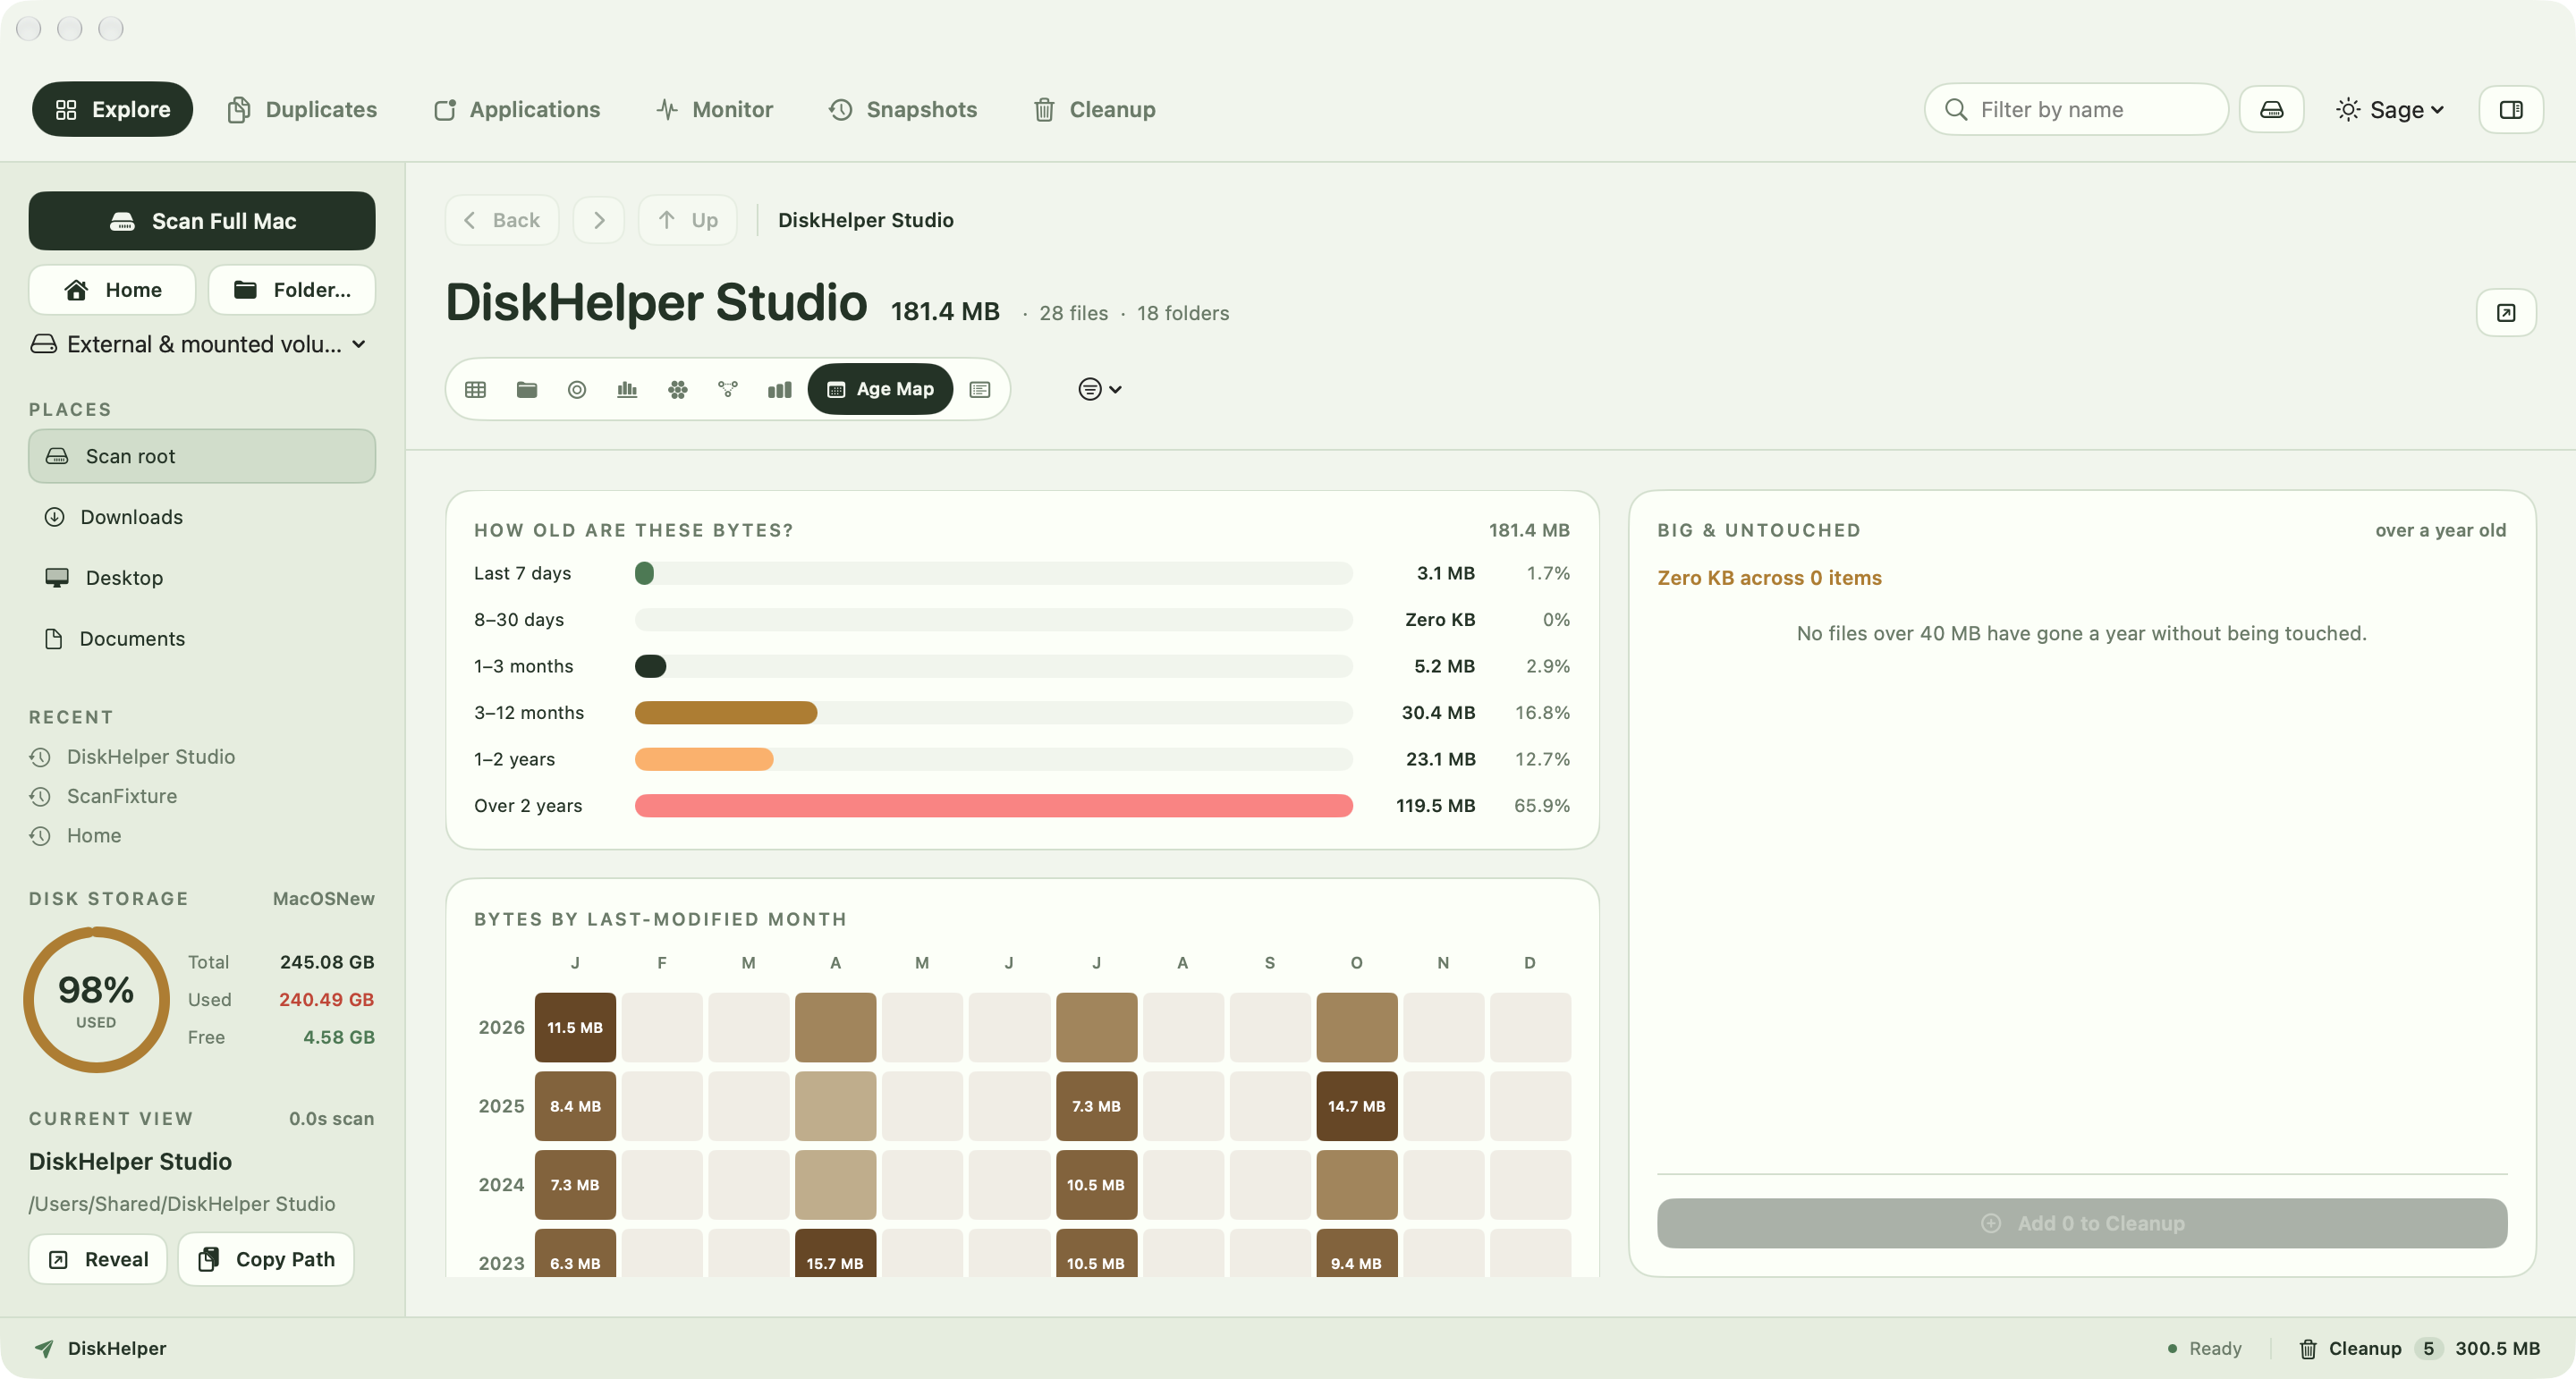Click the 300.5 MB cleanup total
Screen dimensions: 2576x1379
click(2497, 1348)
